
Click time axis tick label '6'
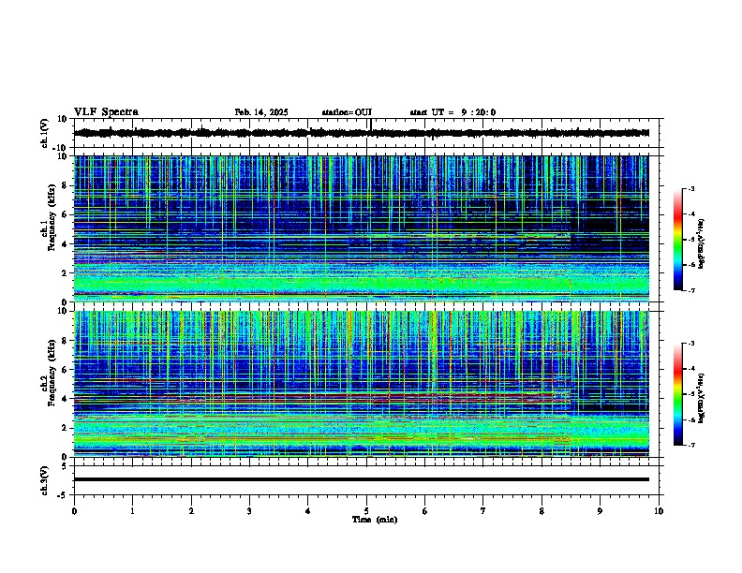[x=425, y=511]
